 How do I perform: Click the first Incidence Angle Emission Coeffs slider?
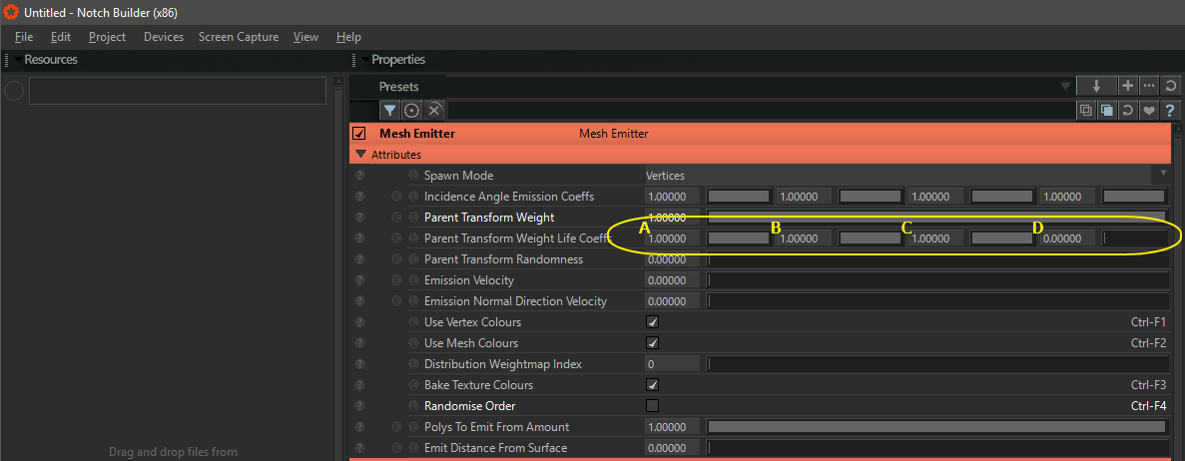click(x=738, y=197)
